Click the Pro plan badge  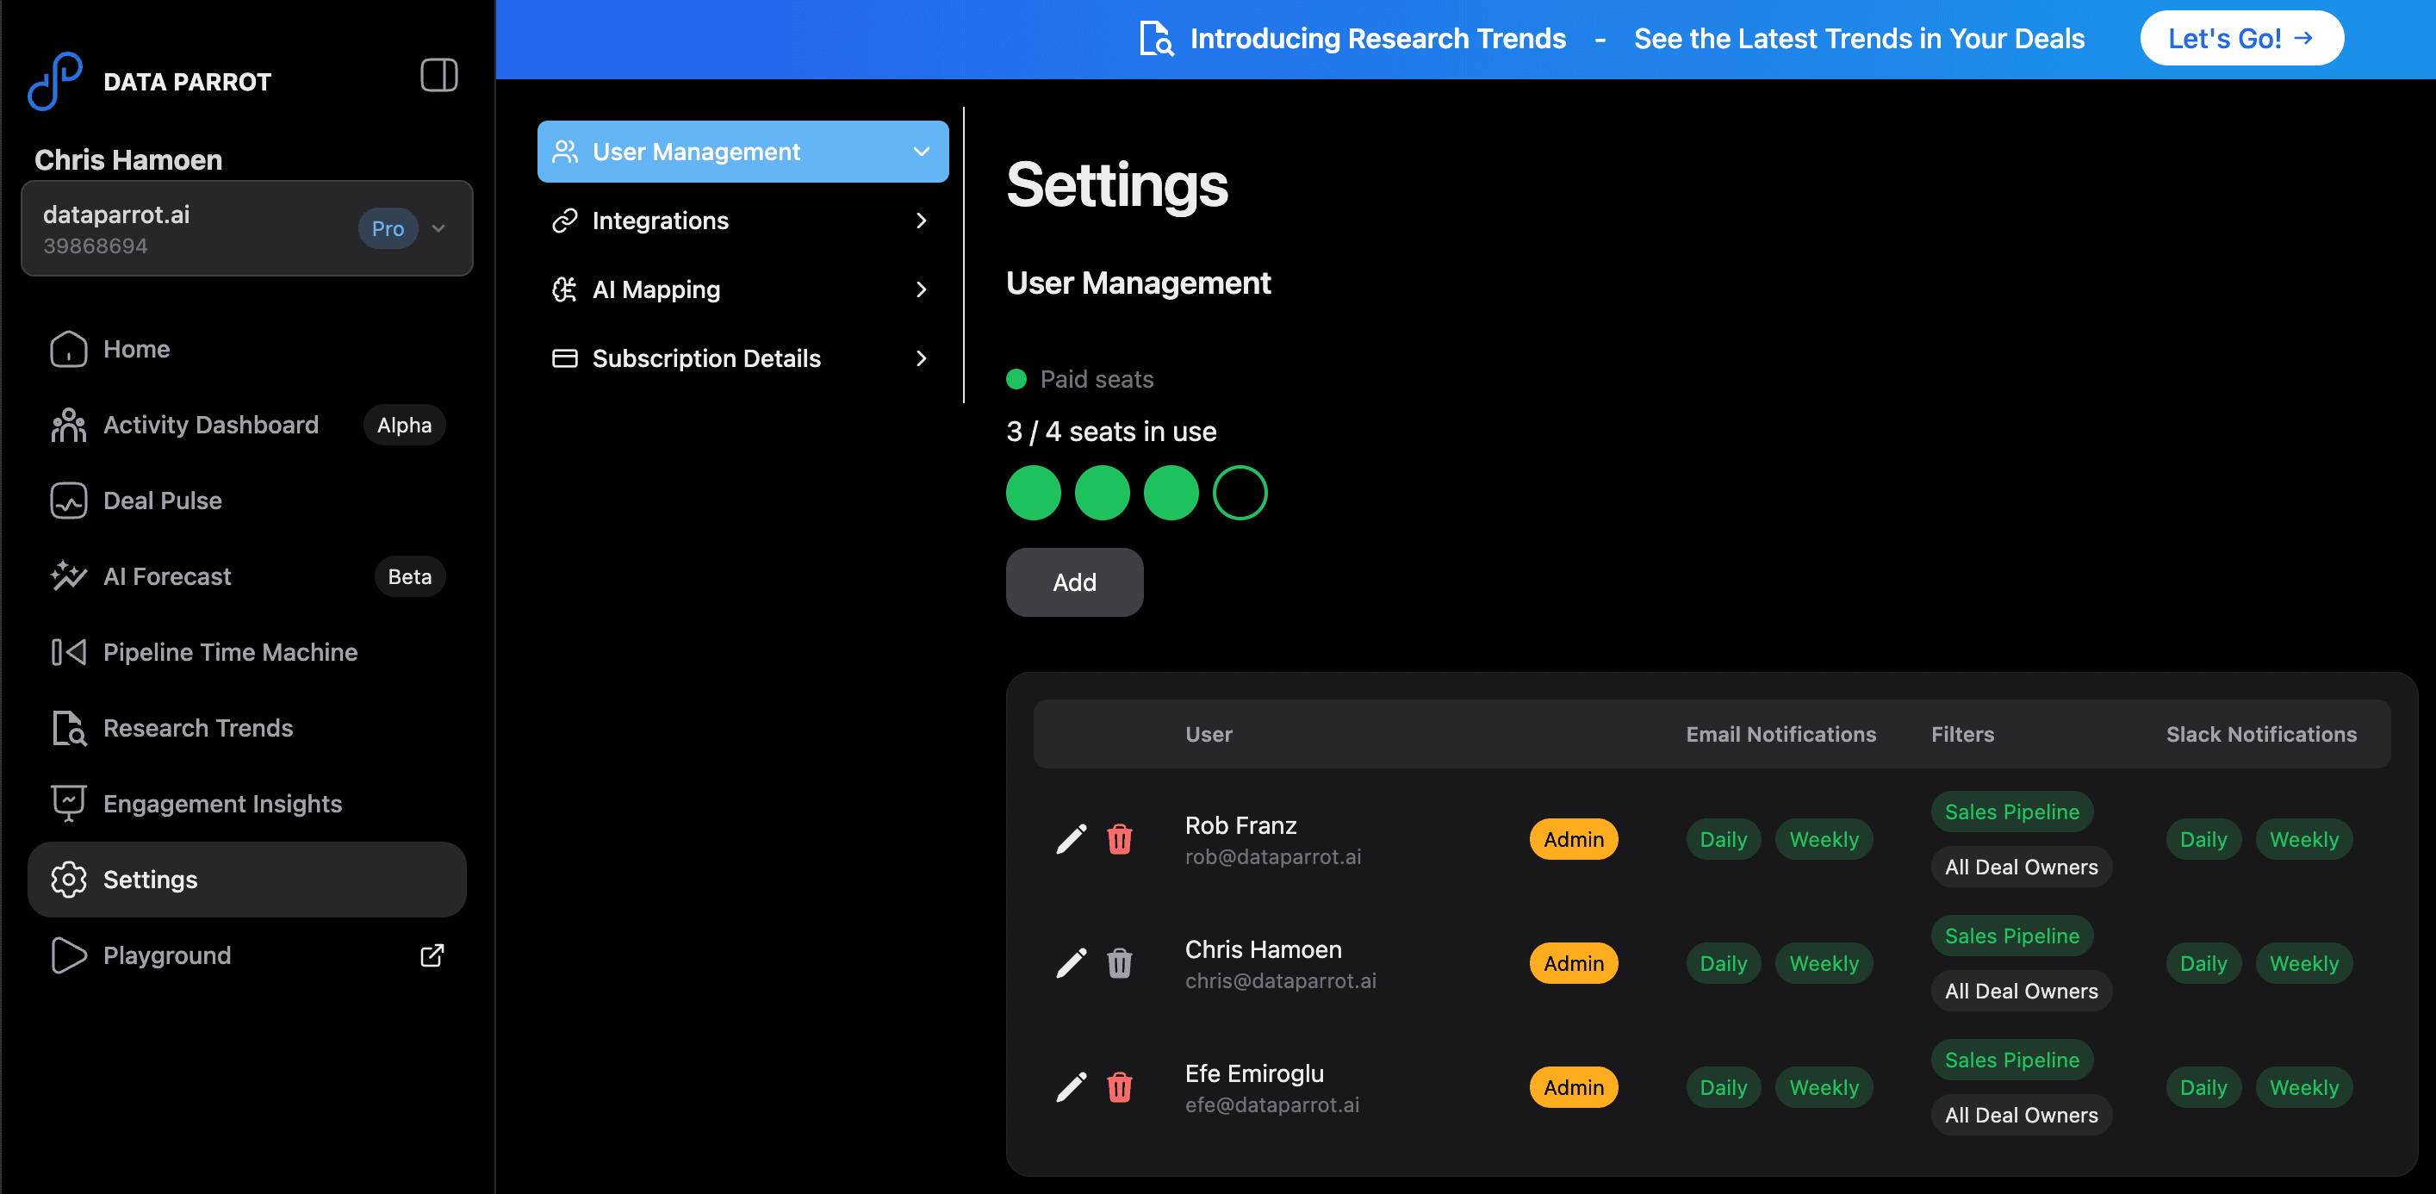click(x=388, y=228)
